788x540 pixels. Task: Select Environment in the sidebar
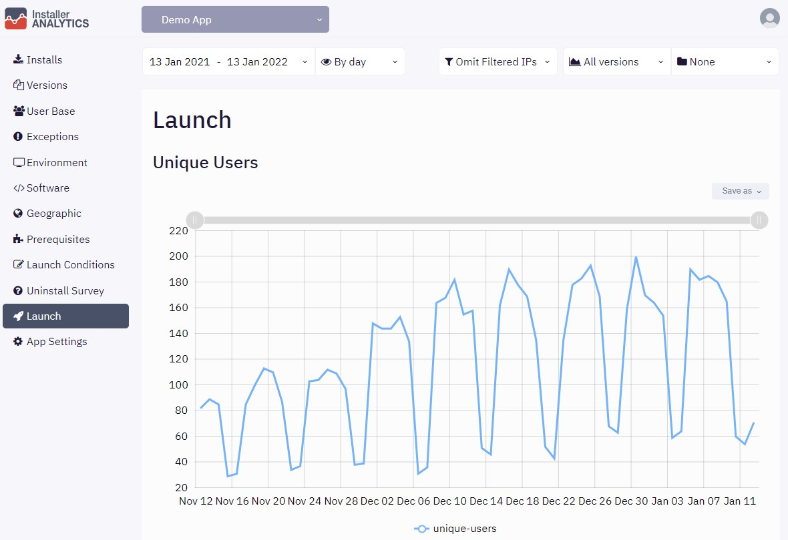coord(66,162)
